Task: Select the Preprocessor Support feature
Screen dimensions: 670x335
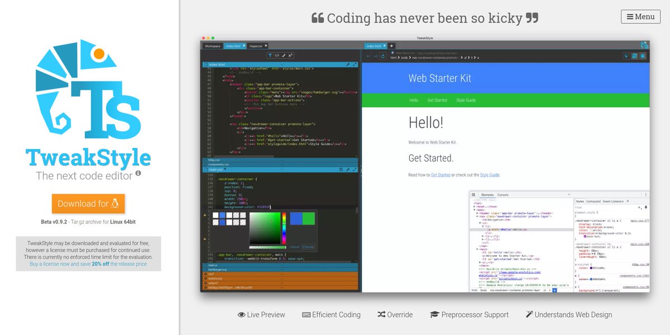Action: pyautogui.click(x=469, y=314)
